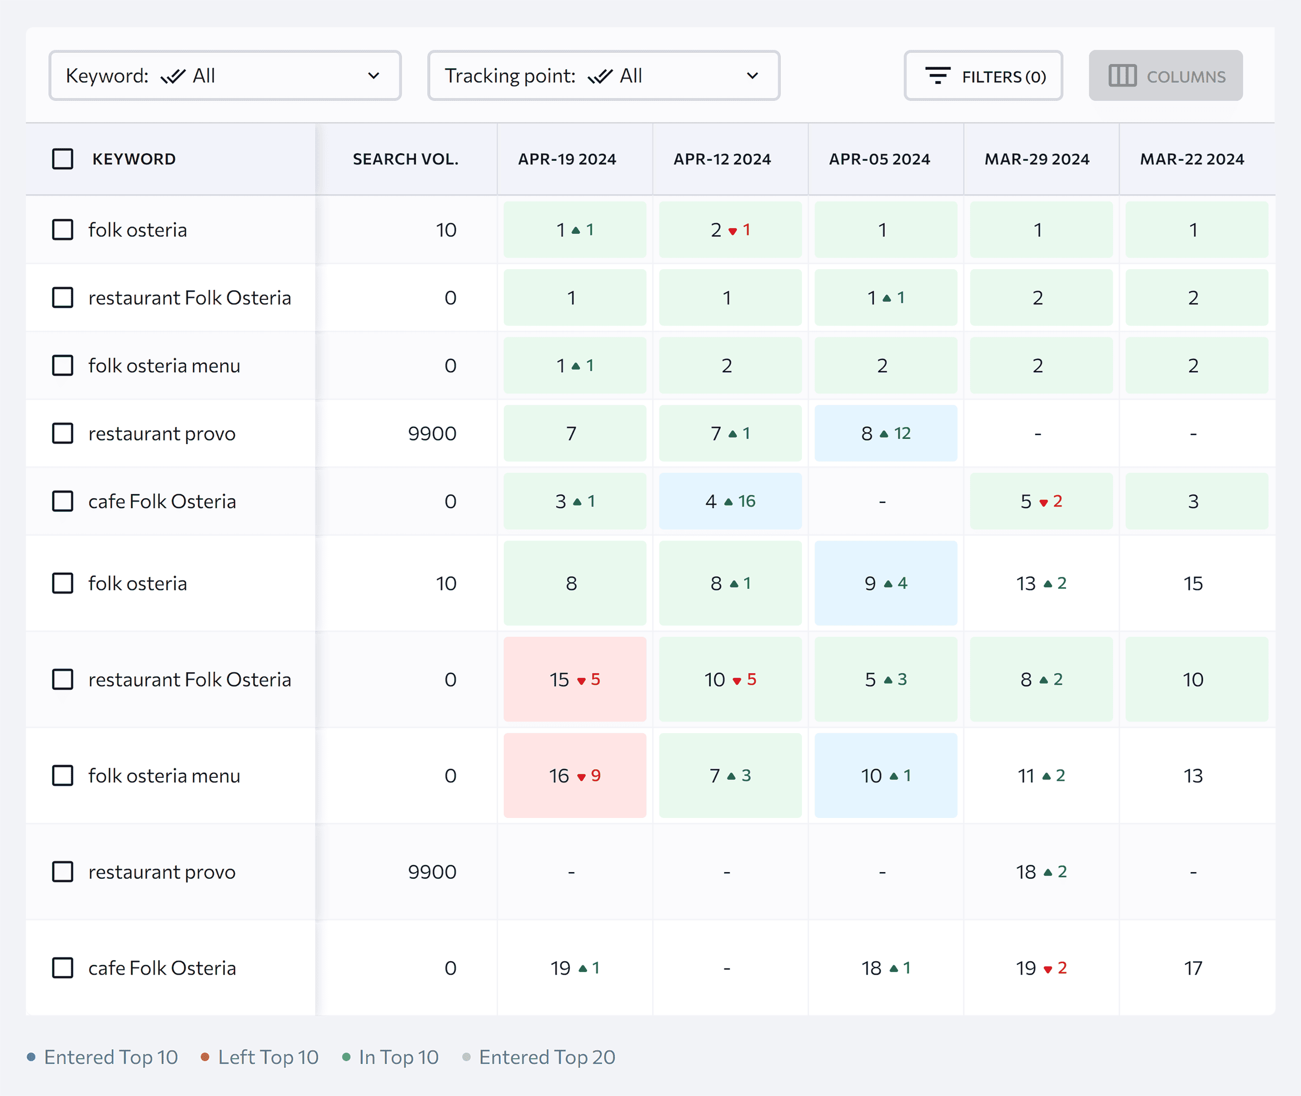Click the green up-arrow next to rank 7 for restaurant provo
1301x1096 pixels.
pyautogui.click(x=733, y=433)
